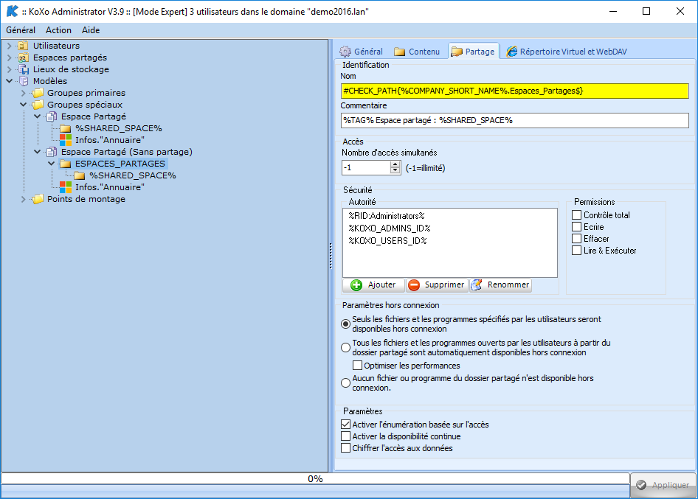Expand the Groupes primaires node
Image resolution: width=698 pixels, height=499 pixels.
click(x=24, y=93)
